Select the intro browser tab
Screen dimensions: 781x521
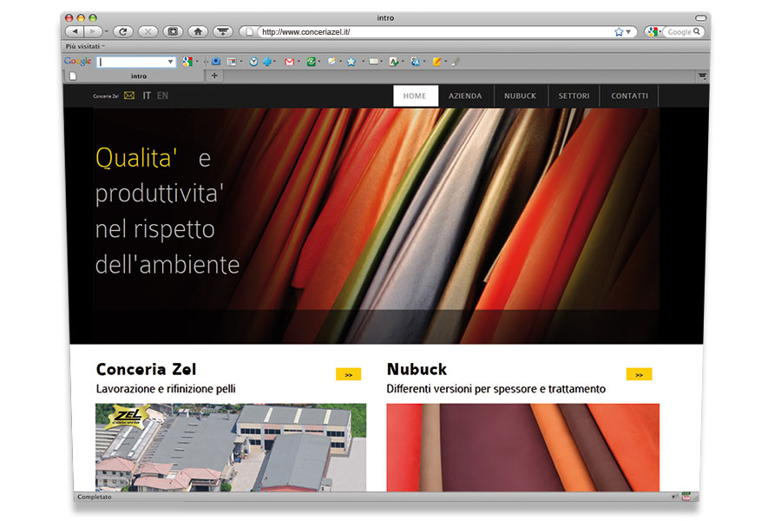pos(135,76)
